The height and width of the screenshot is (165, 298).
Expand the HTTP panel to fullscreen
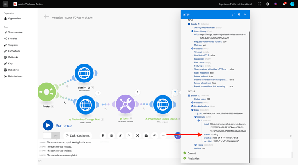point(233,14)
